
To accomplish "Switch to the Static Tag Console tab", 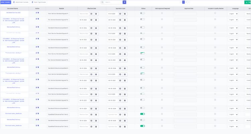I will [x=38, y=2].
